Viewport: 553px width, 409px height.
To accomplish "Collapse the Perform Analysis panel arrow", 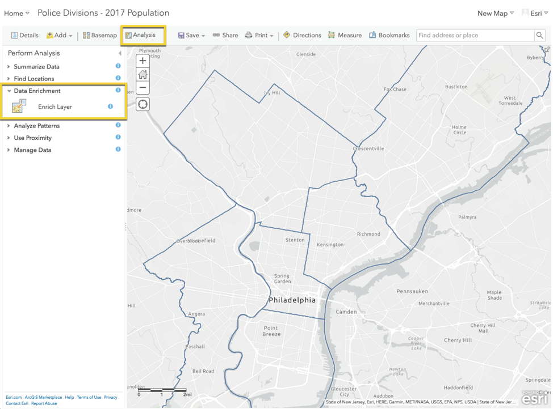I will click(x=120, y=53).
